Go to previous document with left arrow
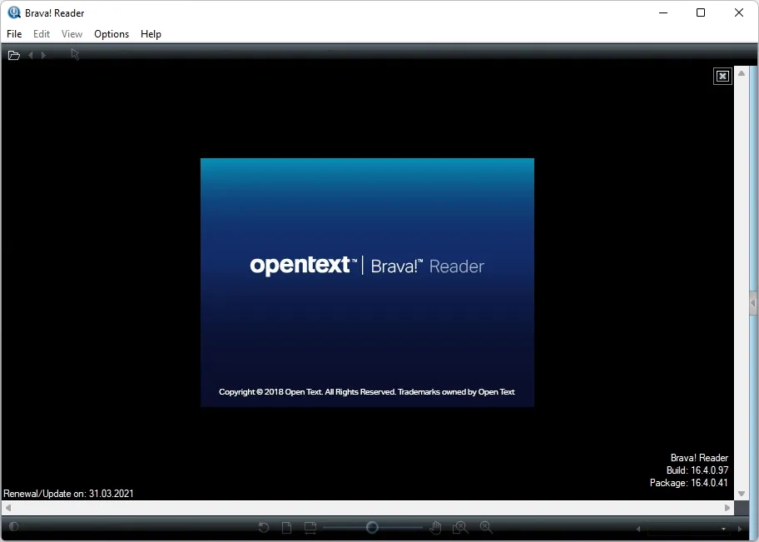 pyautogui.click(x=31, y=55)
